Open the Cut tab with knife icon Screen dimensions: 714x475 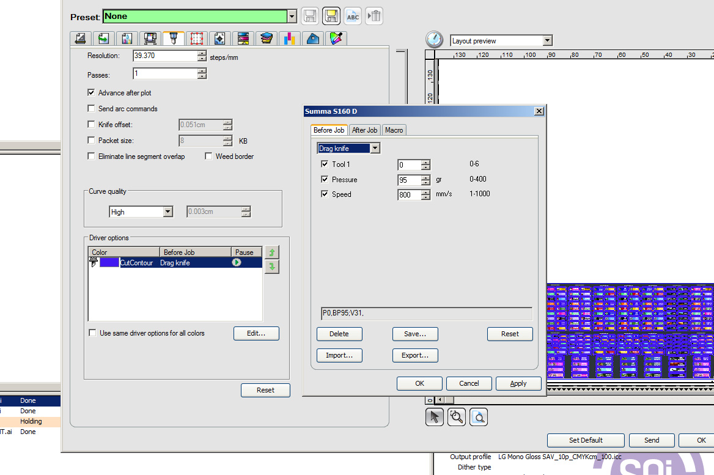174,39
